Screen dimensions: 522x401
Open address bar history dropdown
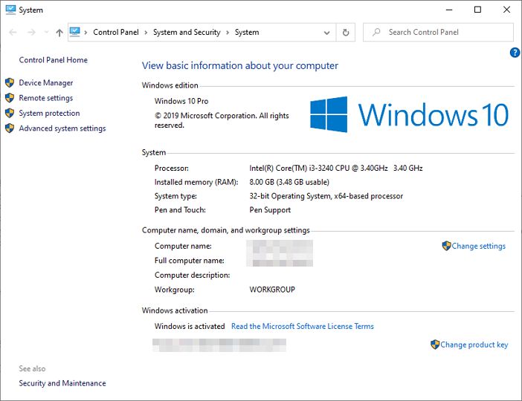[x=327, y=33]
